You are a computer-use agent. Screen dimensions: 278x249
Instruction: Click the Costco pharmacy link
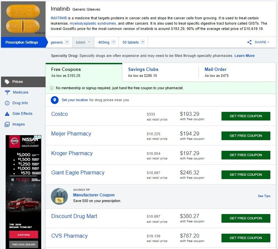tap(60, 114)
